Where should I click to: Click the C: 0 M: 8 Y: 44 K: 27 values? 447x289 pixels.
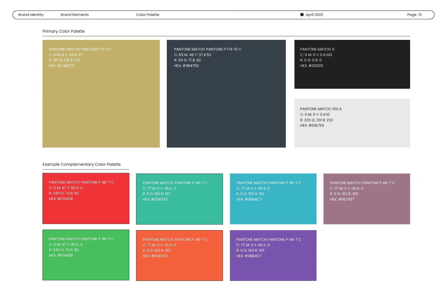pos(66,55)
